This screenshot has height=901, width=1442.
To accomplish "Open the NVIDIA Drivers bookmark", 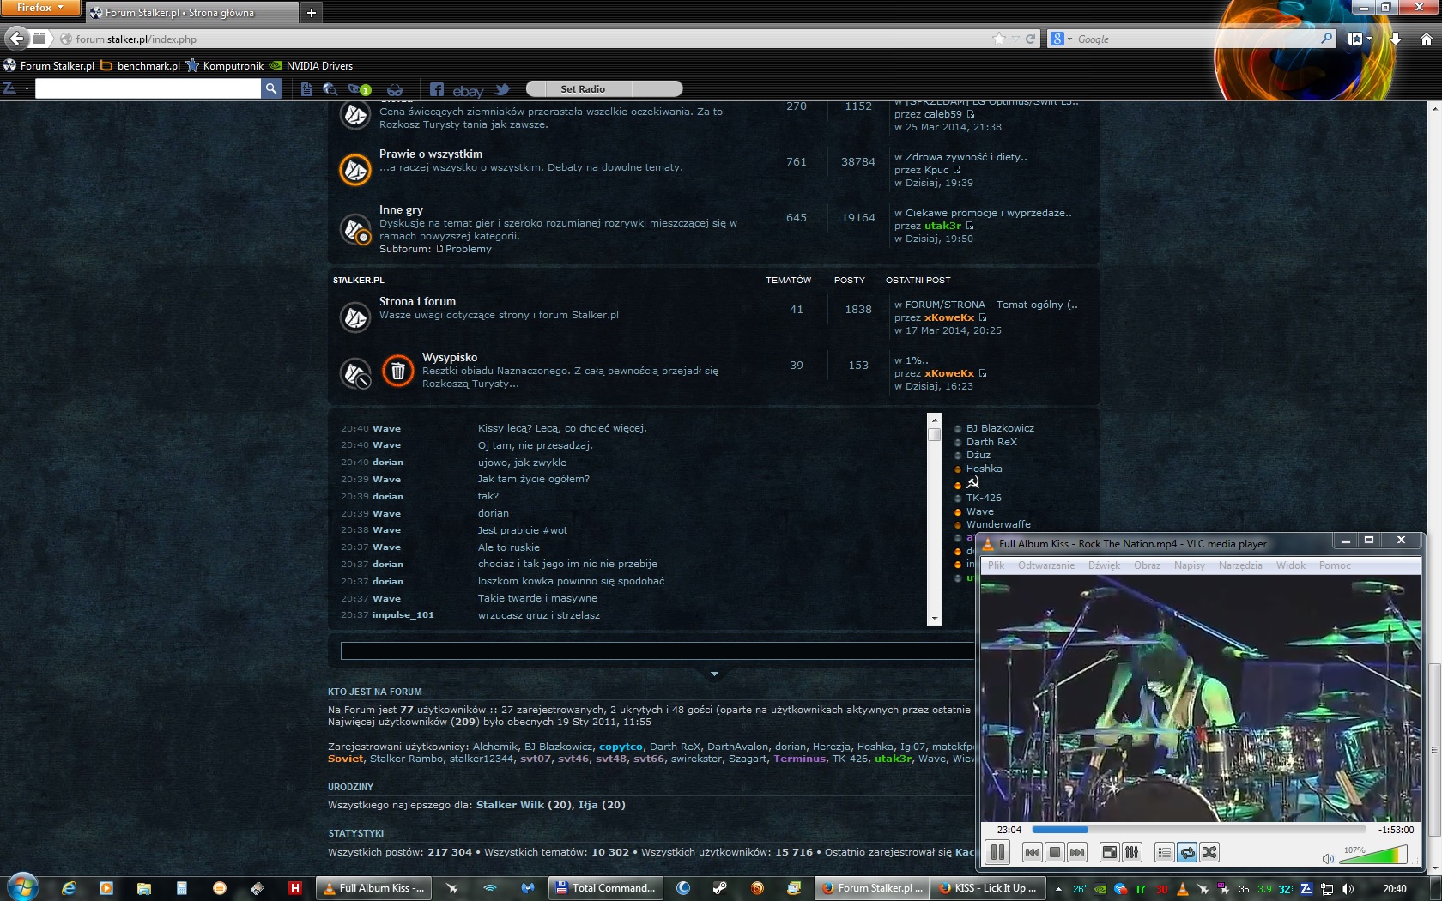I will click(311, 65).
